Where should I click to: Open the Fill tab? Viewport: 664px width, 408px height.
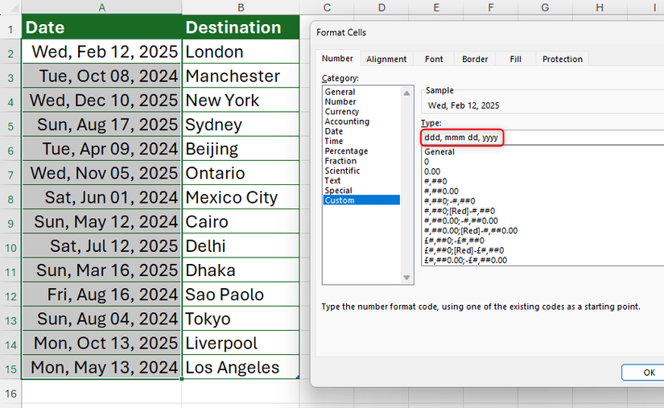tap(515, 59)
